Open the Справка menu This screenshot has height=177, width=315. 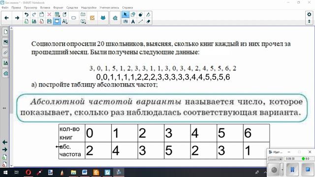pos(127,8)
